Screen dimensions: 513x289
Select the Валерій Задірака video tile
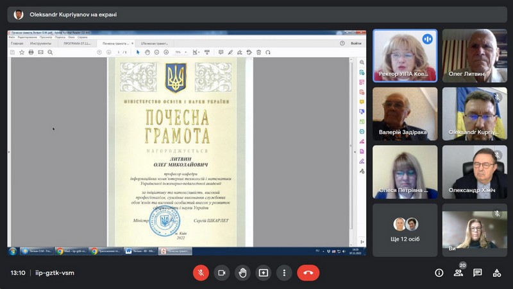point(405,114)
